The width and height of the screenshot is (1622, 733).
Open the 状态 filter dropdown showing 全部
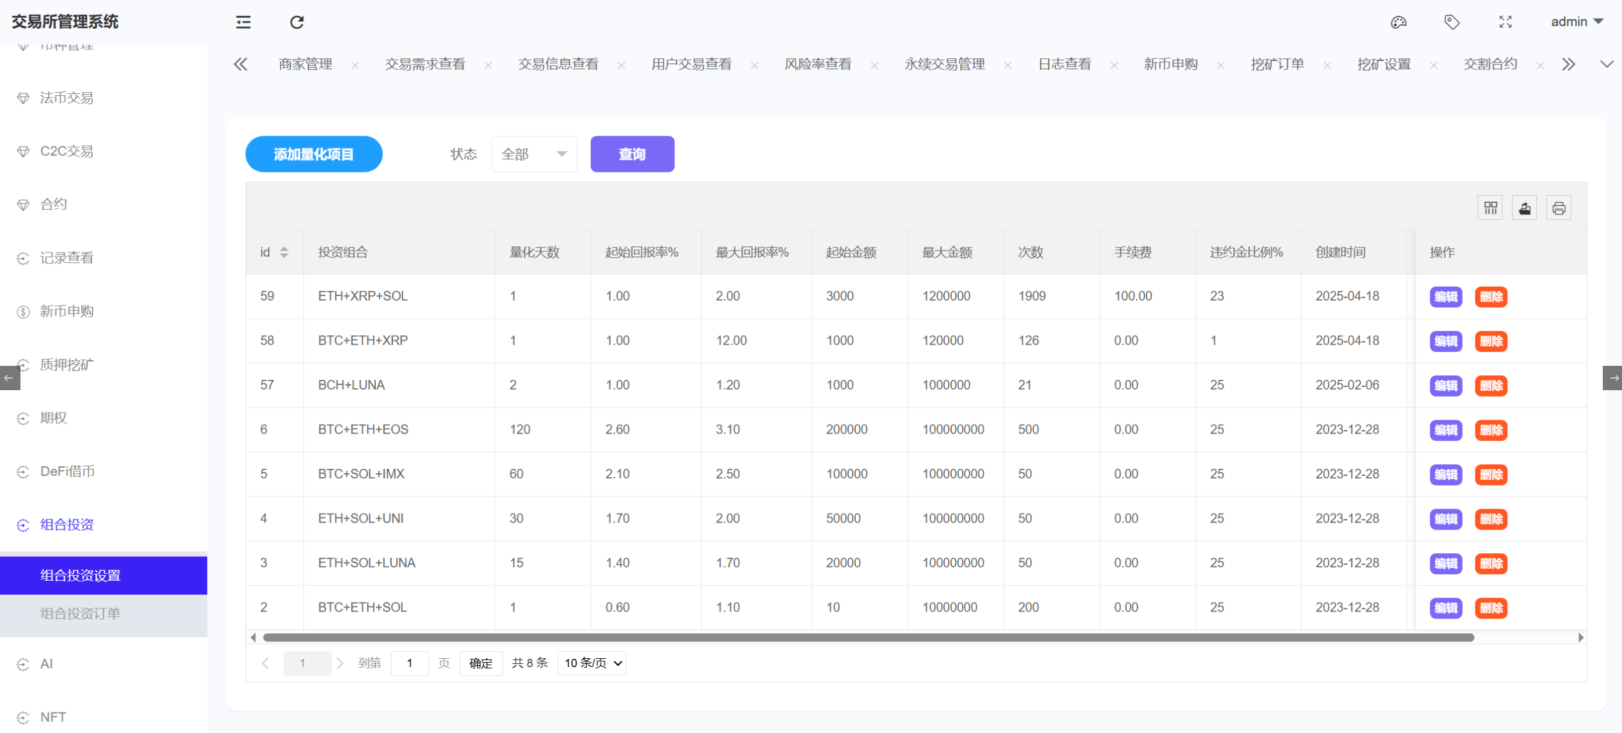pyautogui.click(x=534, y=154)
